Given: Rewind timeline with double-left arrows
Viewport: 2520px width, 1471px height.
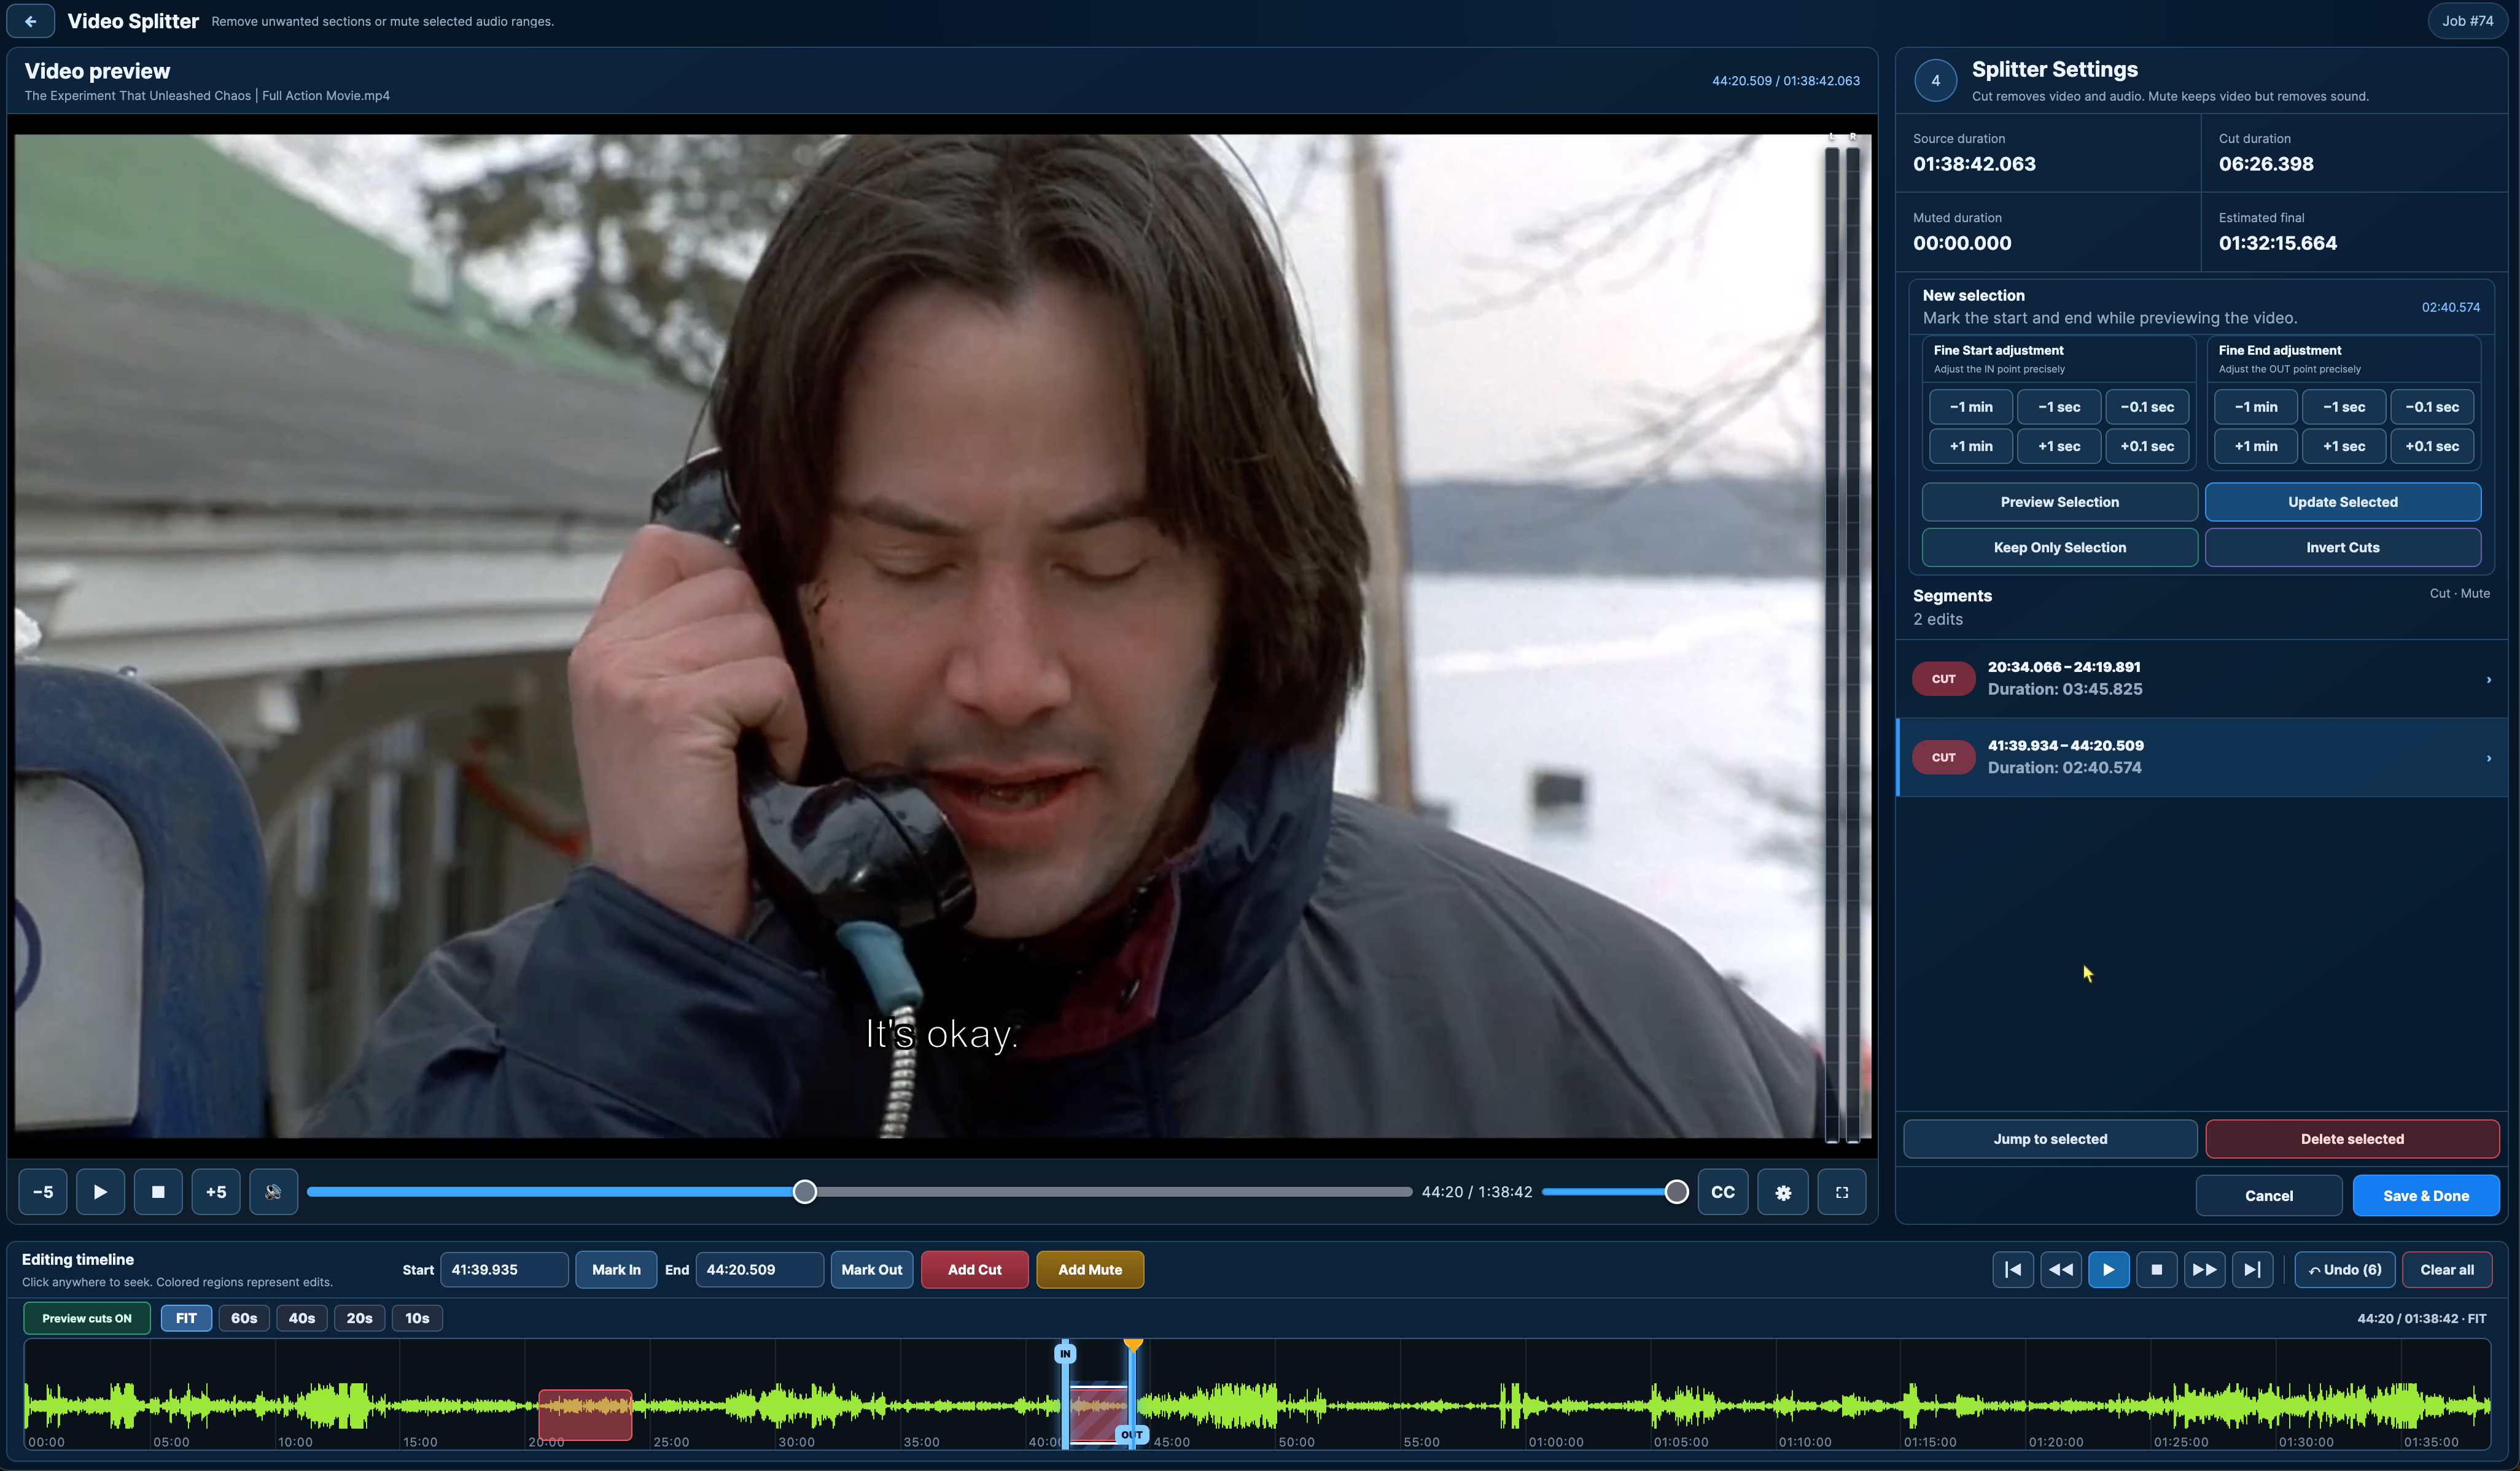Looking at the screenshot, I should pyautogui.click(x=2061, y=1269).
